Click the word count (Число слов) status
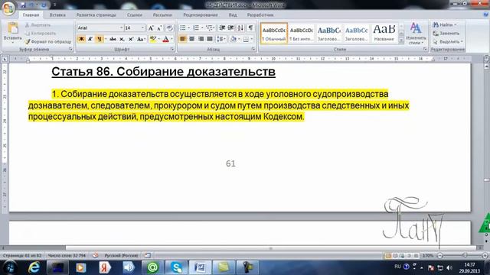The image size is (490, 275). pos(67,255)
